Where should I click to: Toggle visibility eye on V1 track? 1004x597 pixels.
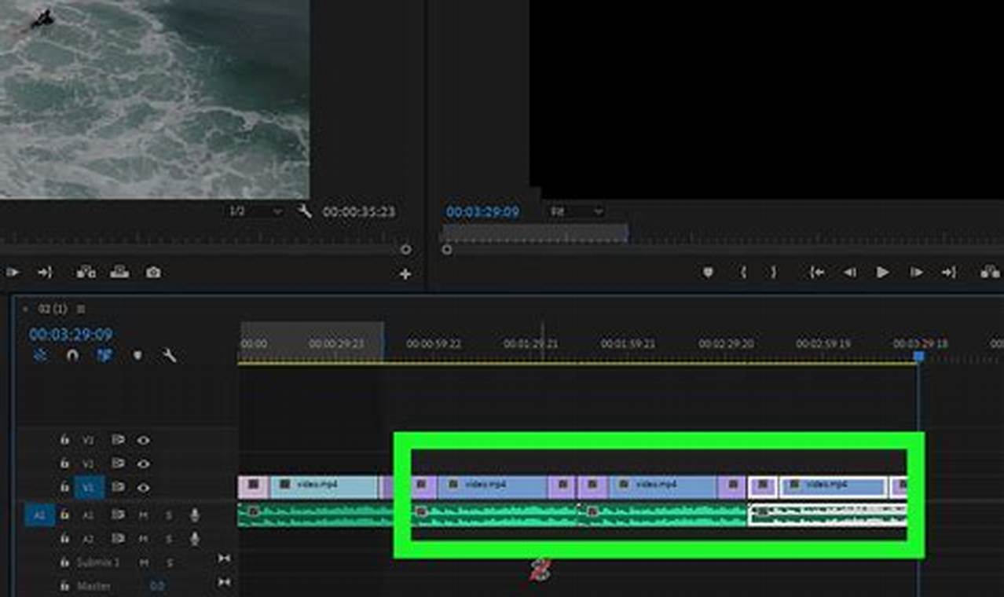tap(143, 488)
